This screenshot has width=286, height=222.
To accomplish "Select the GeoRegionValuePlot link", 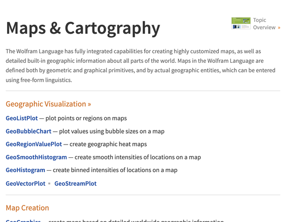I will tap(33, 144).
